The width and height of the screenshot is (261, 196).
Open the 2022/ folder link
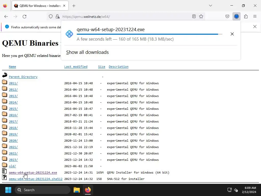pyautogui.click(x=13, y=153)
